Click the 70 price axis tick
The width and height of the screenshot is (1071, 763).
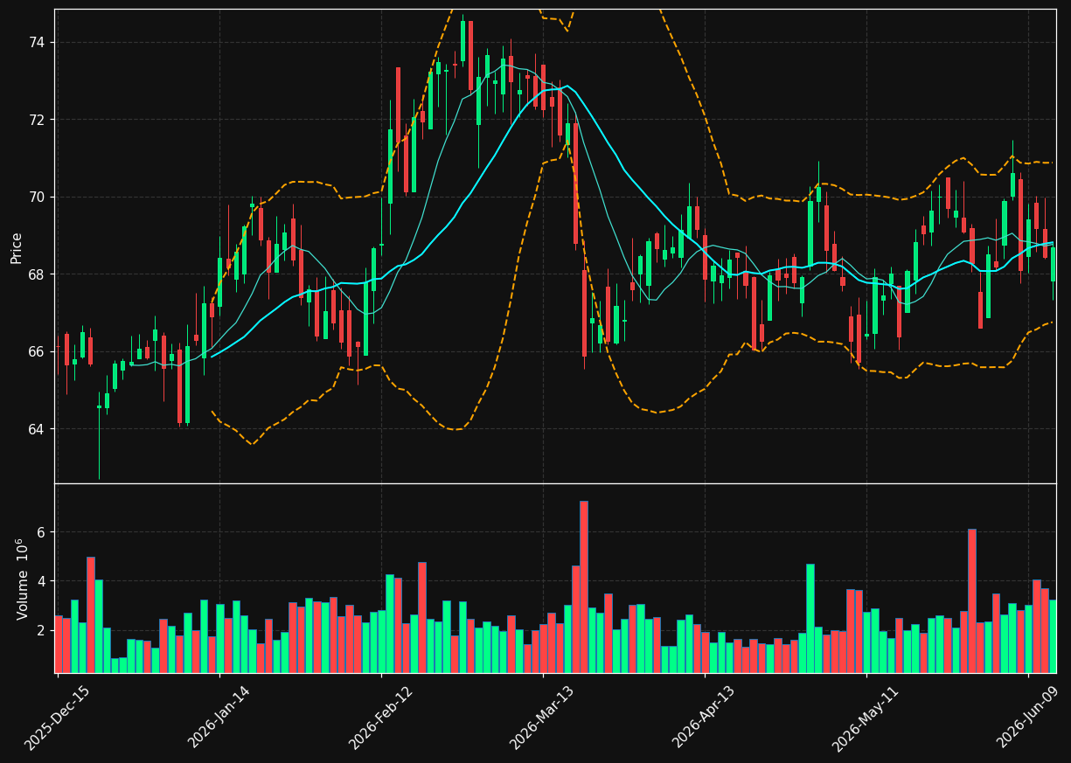[38, 198]
